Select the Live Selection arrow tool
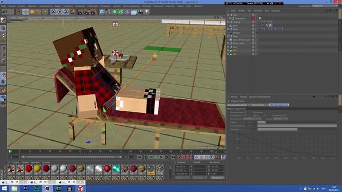342x192 pixels. pos(19,12)
